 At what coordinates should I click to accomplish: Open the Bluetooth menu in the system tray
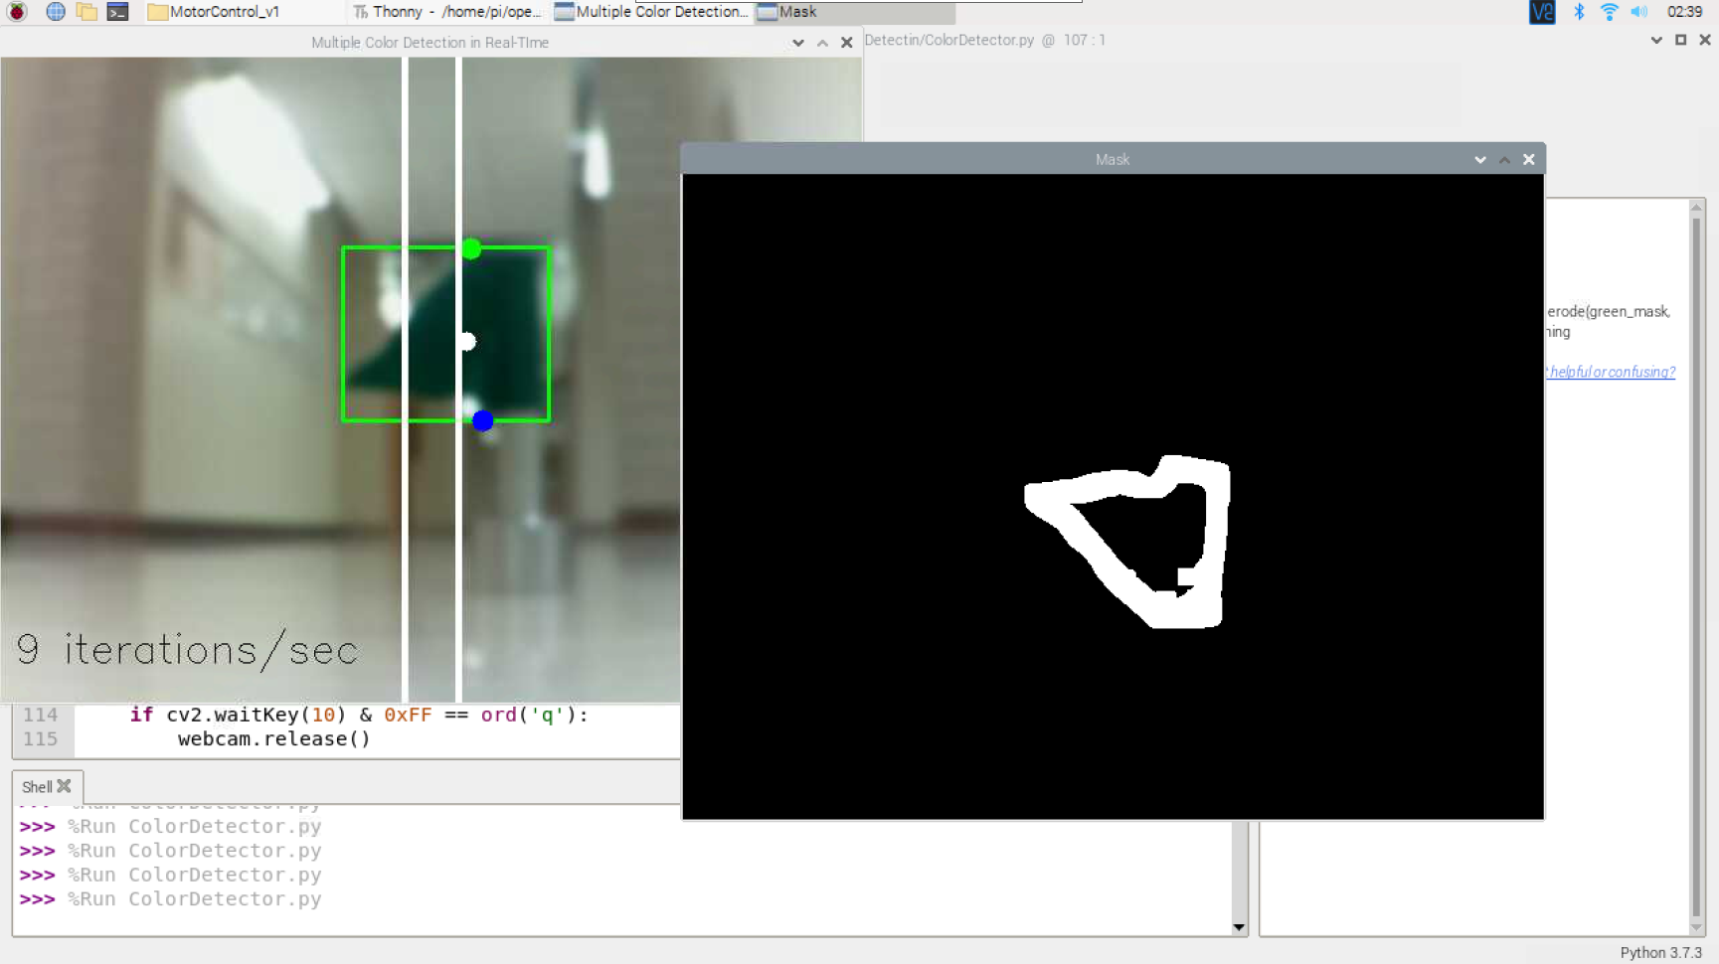point(1579,13)
